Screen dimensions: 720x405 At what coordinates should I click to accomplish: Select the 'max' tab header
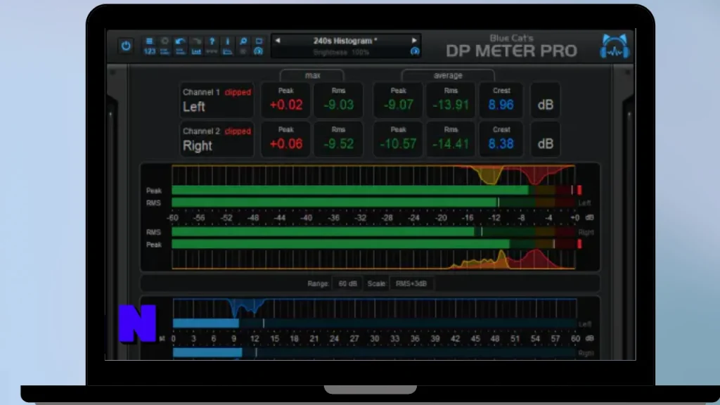click(312, 75)
